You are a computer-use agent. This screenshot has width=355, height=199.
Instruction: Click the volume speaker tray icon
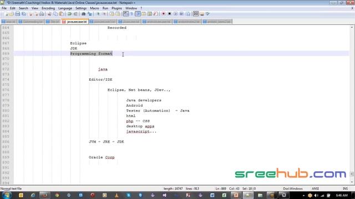coord(316,195)
